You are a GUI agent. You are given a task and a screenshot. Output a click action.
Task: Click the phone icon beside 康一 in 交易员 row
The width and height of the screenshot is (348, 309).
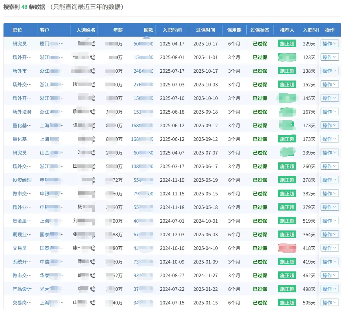93,248
